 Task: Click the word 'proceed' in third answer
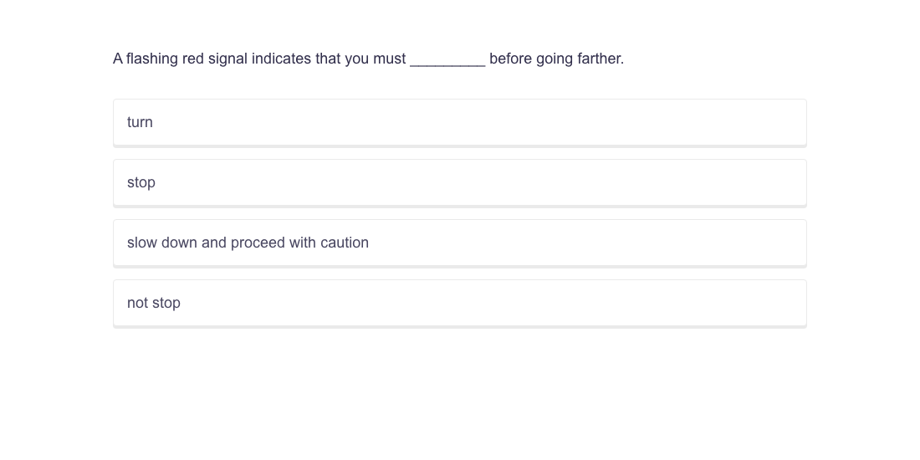tap(258, 243)
